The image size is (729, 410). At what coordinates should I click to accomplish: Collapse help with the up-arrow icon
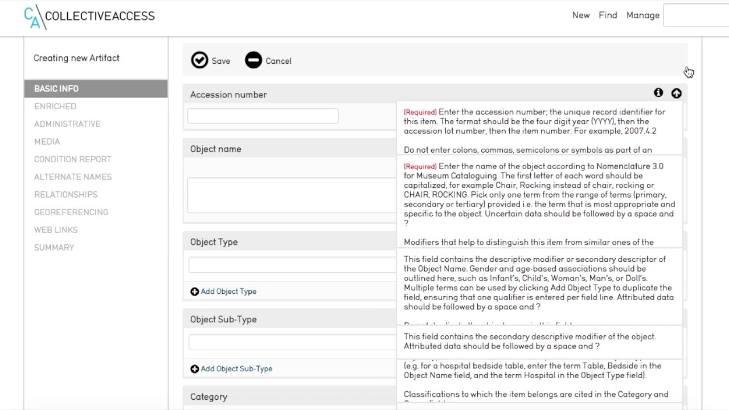[x=676, y=93]
